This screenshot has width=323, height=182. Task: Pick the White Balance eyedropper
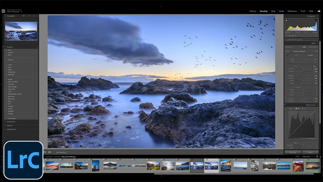click(x=286, y=56)
